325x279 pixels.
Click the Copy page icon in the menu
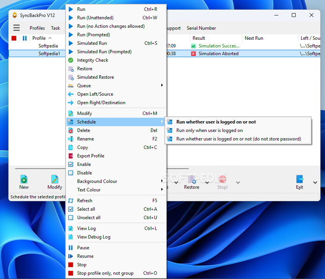(71, 147)
